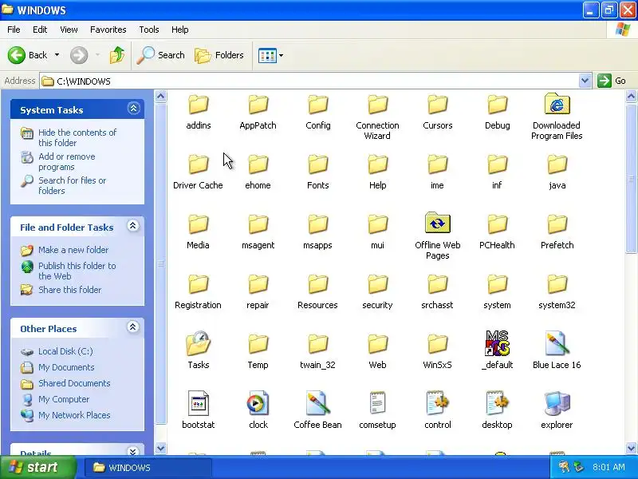Collapse the Other Places panel
Screen dimensions: 638x479
pos(132,327)
